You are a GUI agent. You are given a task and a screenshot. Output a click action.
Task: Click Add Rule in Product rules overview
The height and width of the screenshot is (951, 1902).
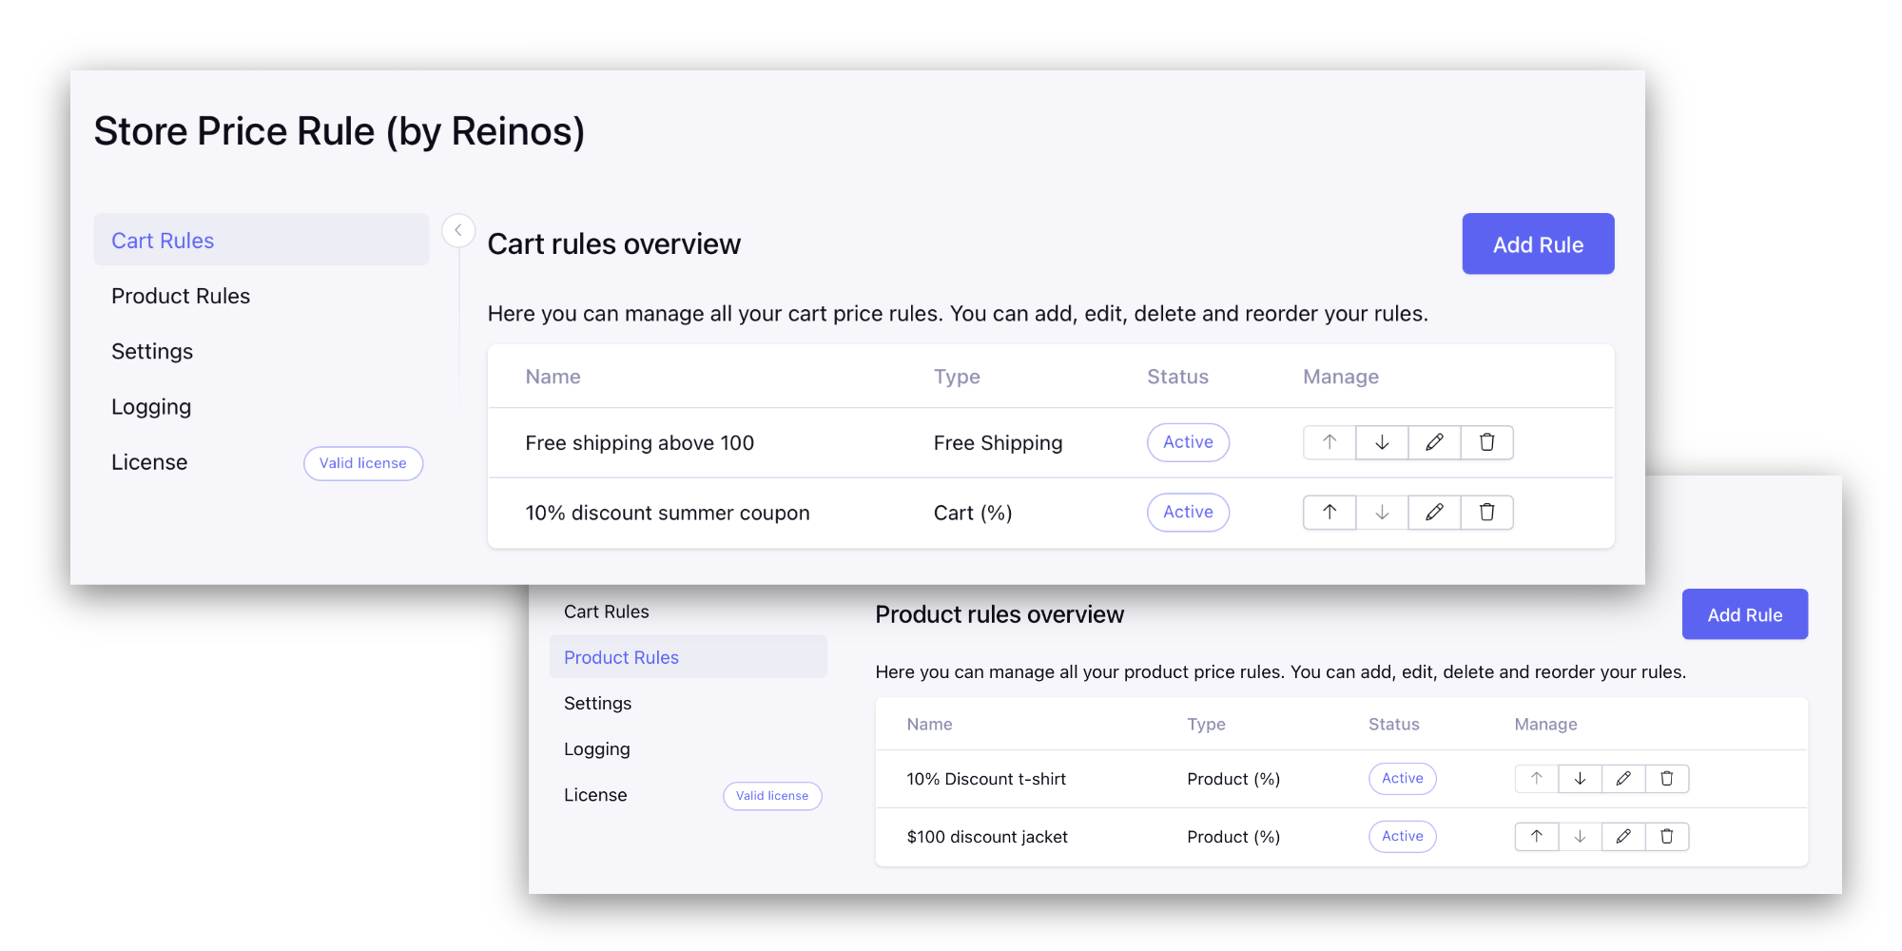click(x=1744, y=615)
